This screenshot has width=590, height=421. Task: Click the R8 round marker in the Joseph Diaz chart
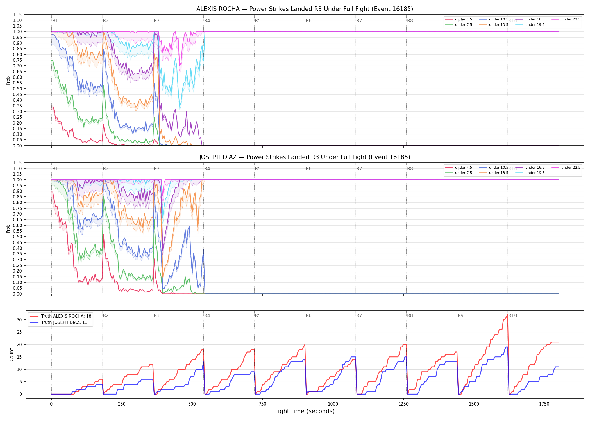tap(410, 169)
